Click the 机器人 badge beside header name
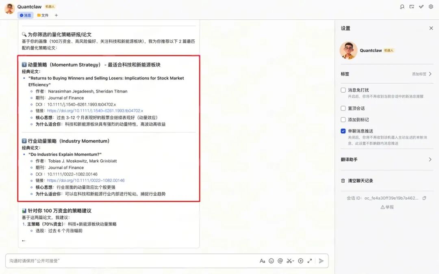This screenshot has width=439, height=274. point(50,7)
